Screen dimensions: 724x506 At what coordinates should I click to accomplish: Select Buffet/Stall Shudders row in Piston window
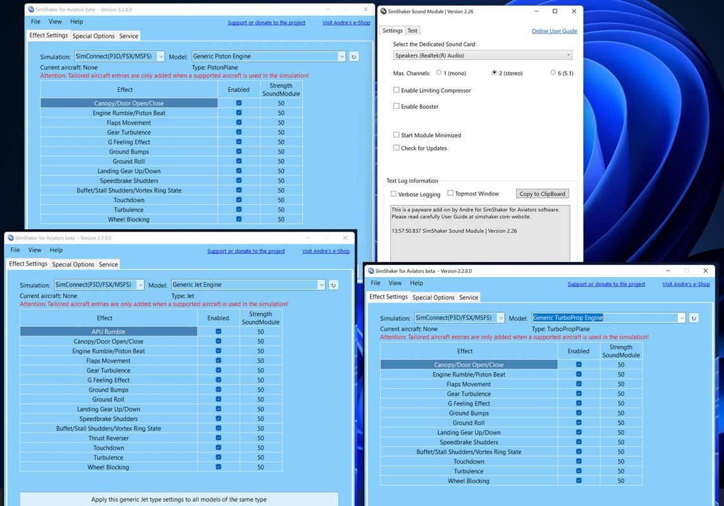coord(129,190)
